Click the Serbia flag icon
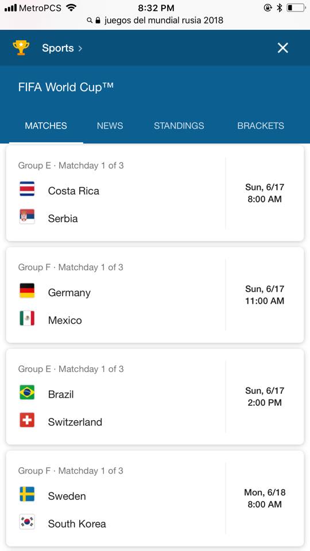 pos(27,216)
